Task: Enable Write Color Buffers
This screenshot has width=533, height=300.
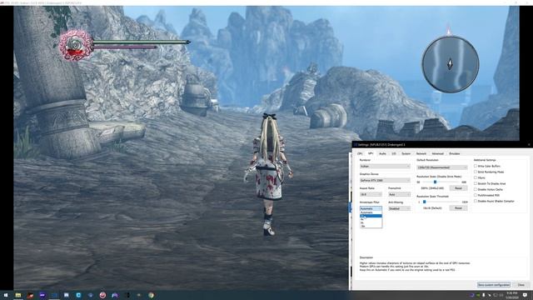Action: tap(476, 166)
